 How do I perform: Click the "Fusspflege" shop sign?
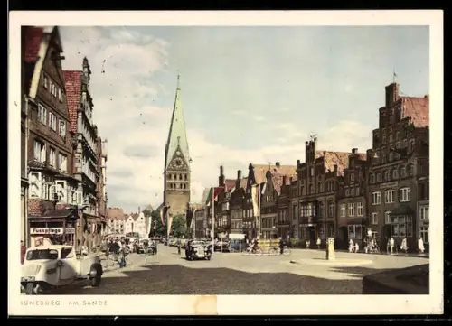tap(47, 231)
